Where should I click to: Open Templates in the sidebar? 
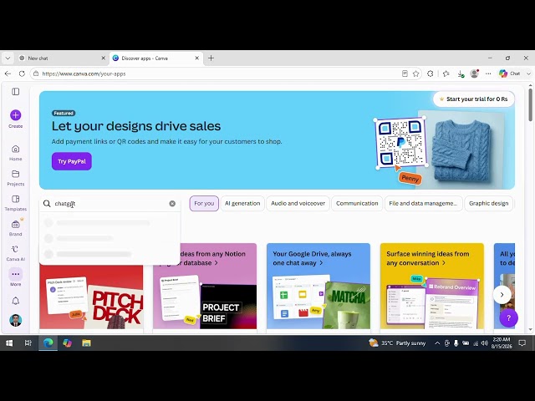[16, 203]
